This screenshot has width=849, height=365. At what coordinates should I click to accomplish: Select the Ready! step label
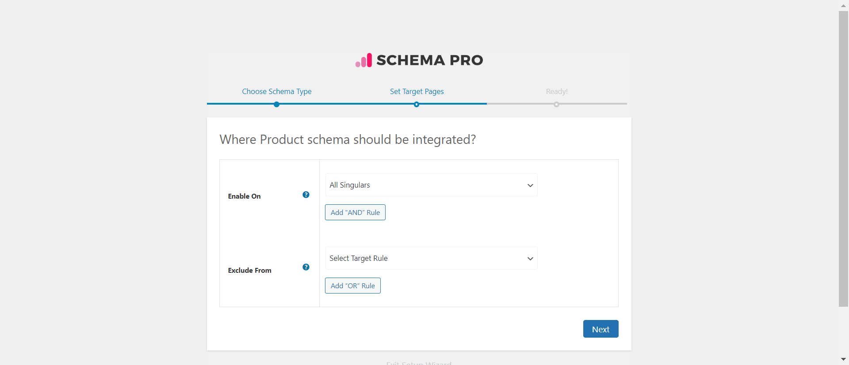pos(556,91)
